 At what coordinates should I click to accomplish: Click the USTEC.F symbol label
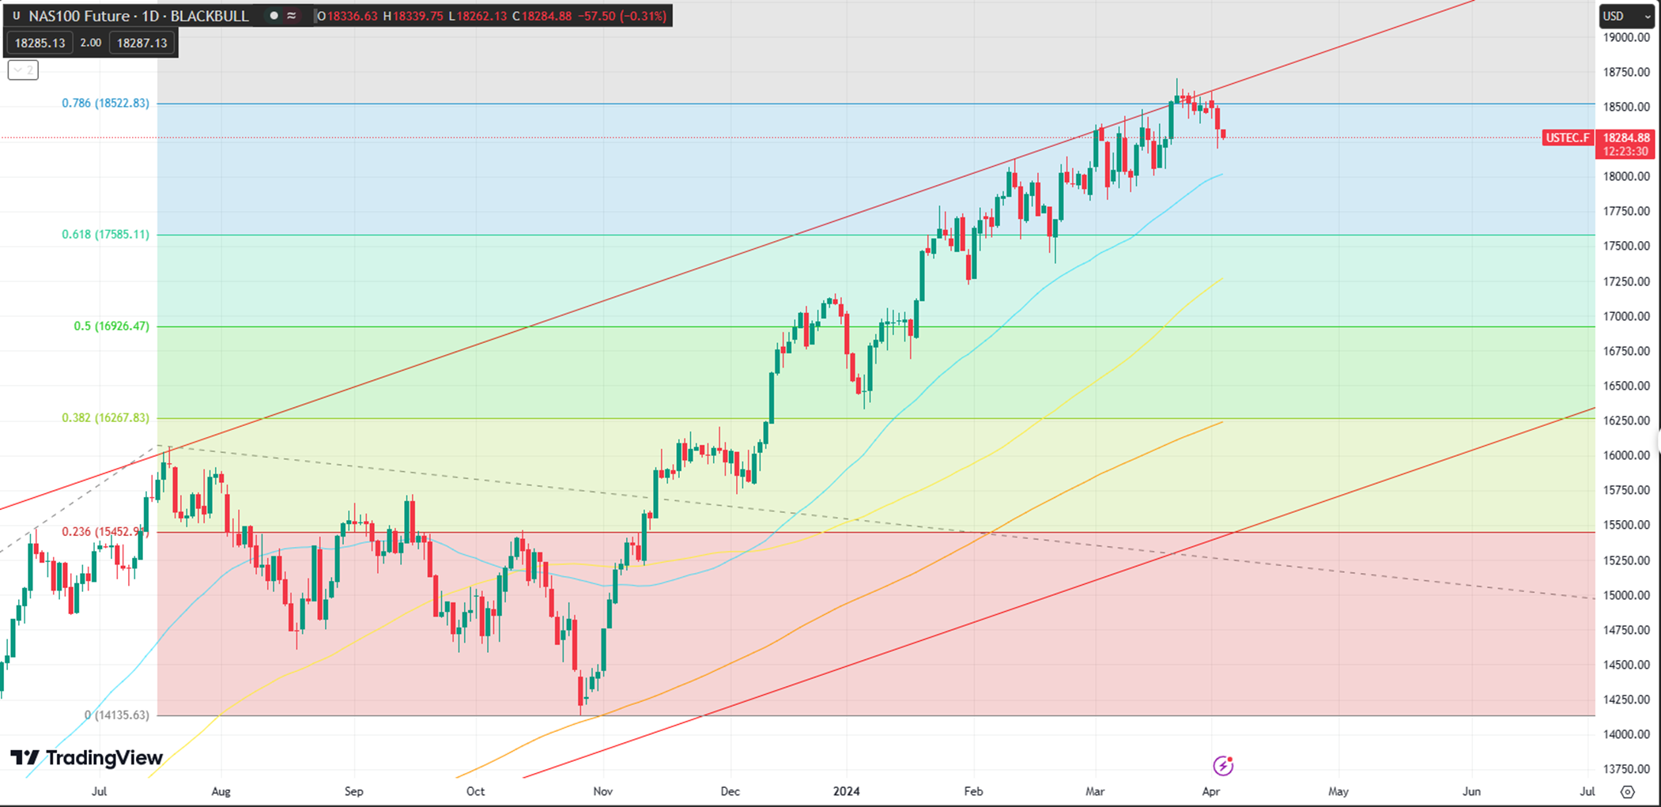[x=1567, y=138]
